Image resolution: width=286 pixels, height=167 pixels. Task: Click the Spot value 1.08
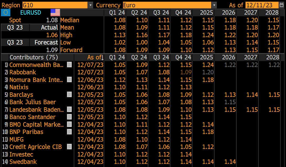[x=52, y=20]
